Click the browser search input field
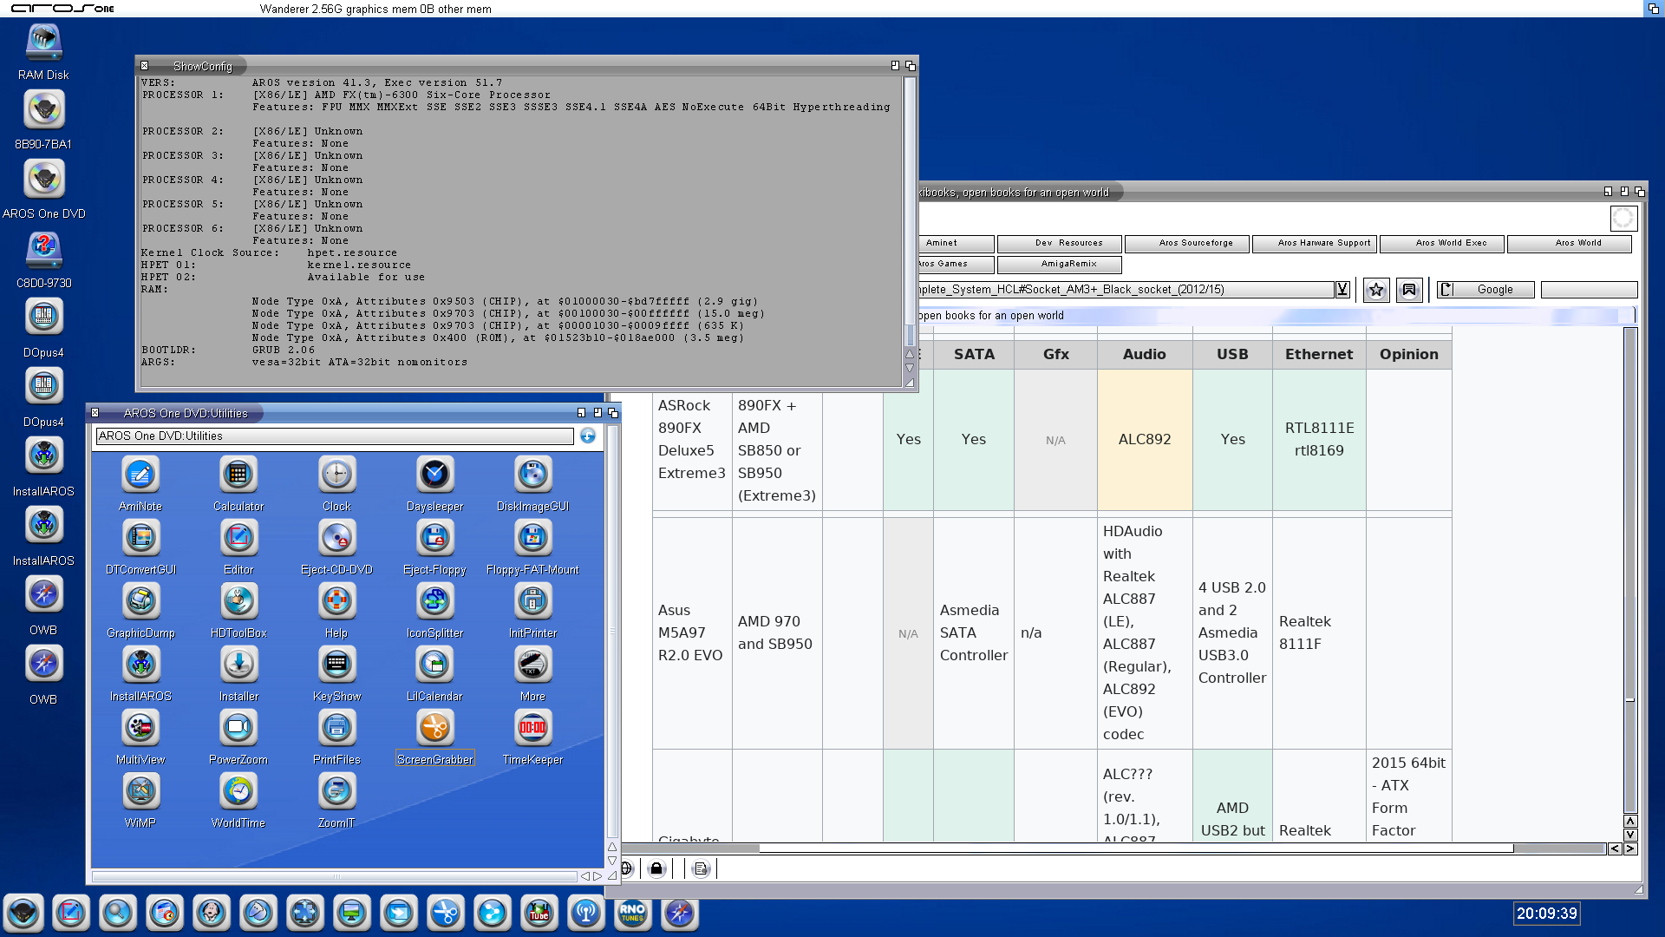The height and width of the screenshot is (937, 1665). 1589,290
